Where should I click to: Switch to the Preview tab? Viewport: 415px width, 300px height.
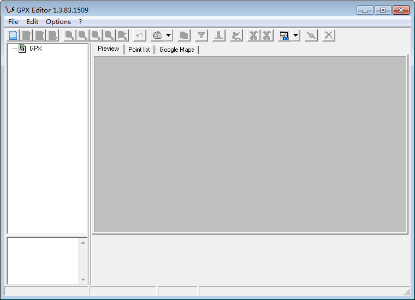[108, 49]
